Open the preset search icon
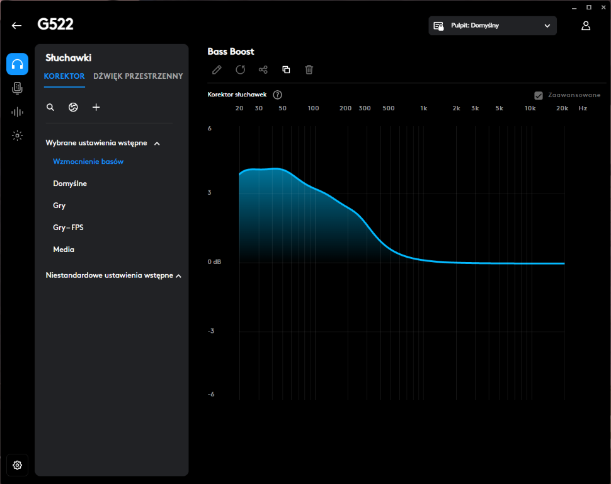 (x=50, y=107)
